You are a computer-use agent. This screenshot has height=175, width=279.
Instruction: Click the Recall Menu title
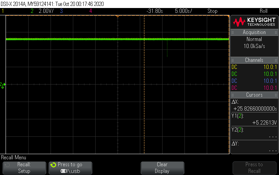(14, 158)
